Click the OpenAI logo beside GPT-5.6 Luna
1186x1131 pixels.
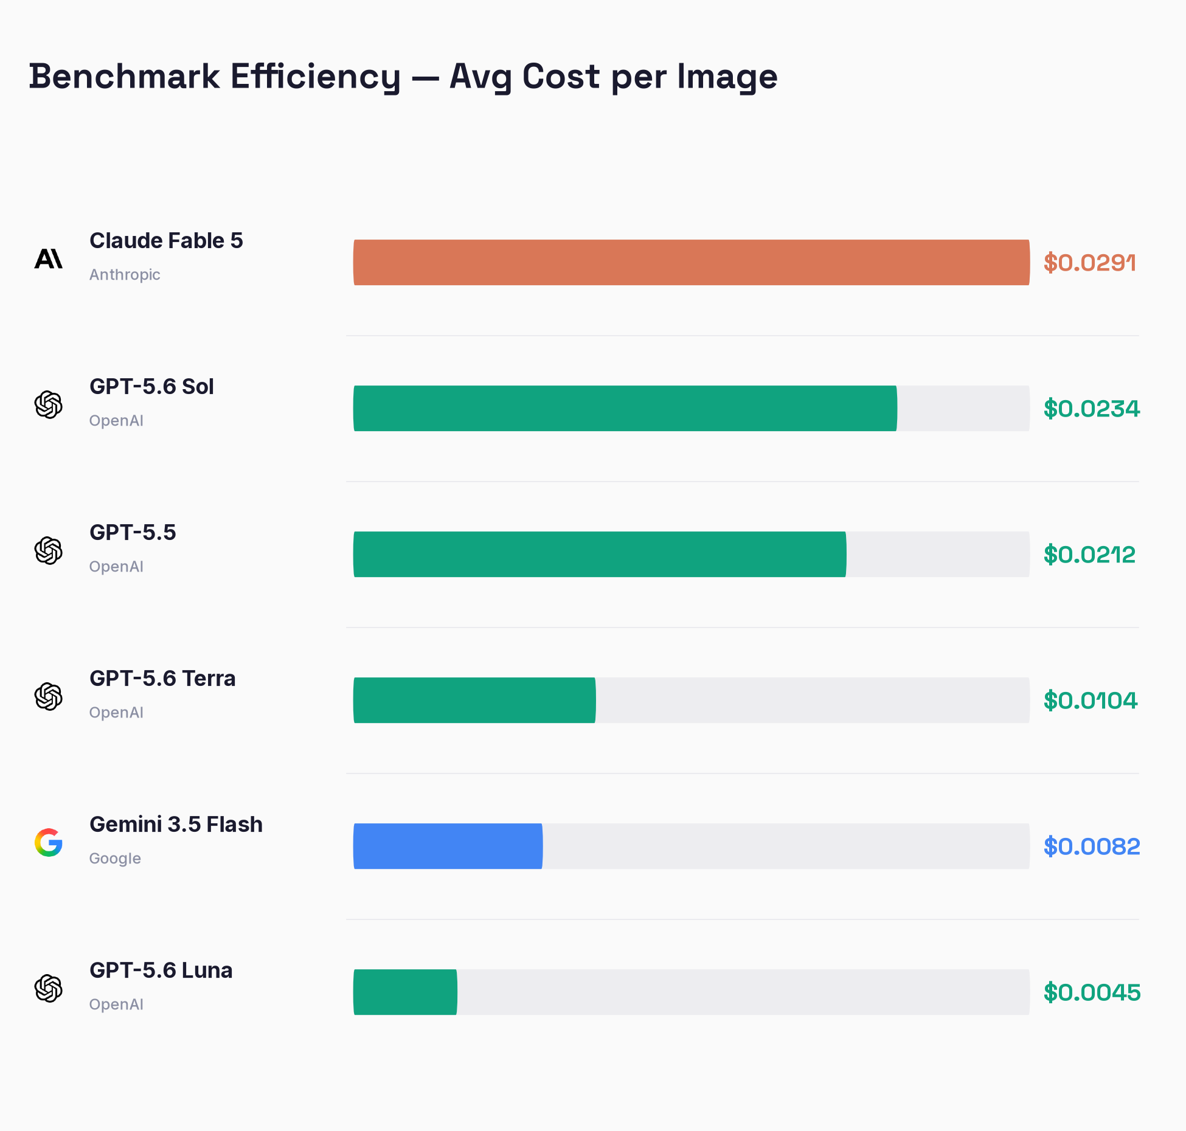click(49, 989)
